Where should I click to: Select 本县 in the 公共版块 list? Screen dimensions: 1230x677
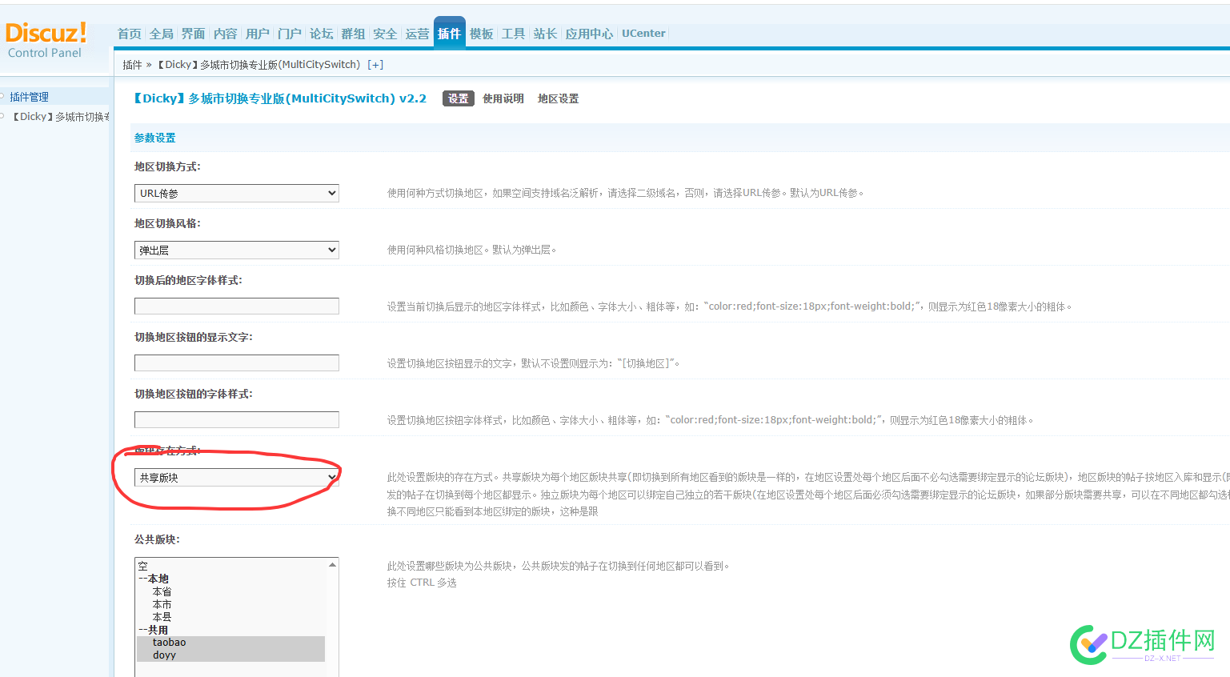click(x=230, y=617)
